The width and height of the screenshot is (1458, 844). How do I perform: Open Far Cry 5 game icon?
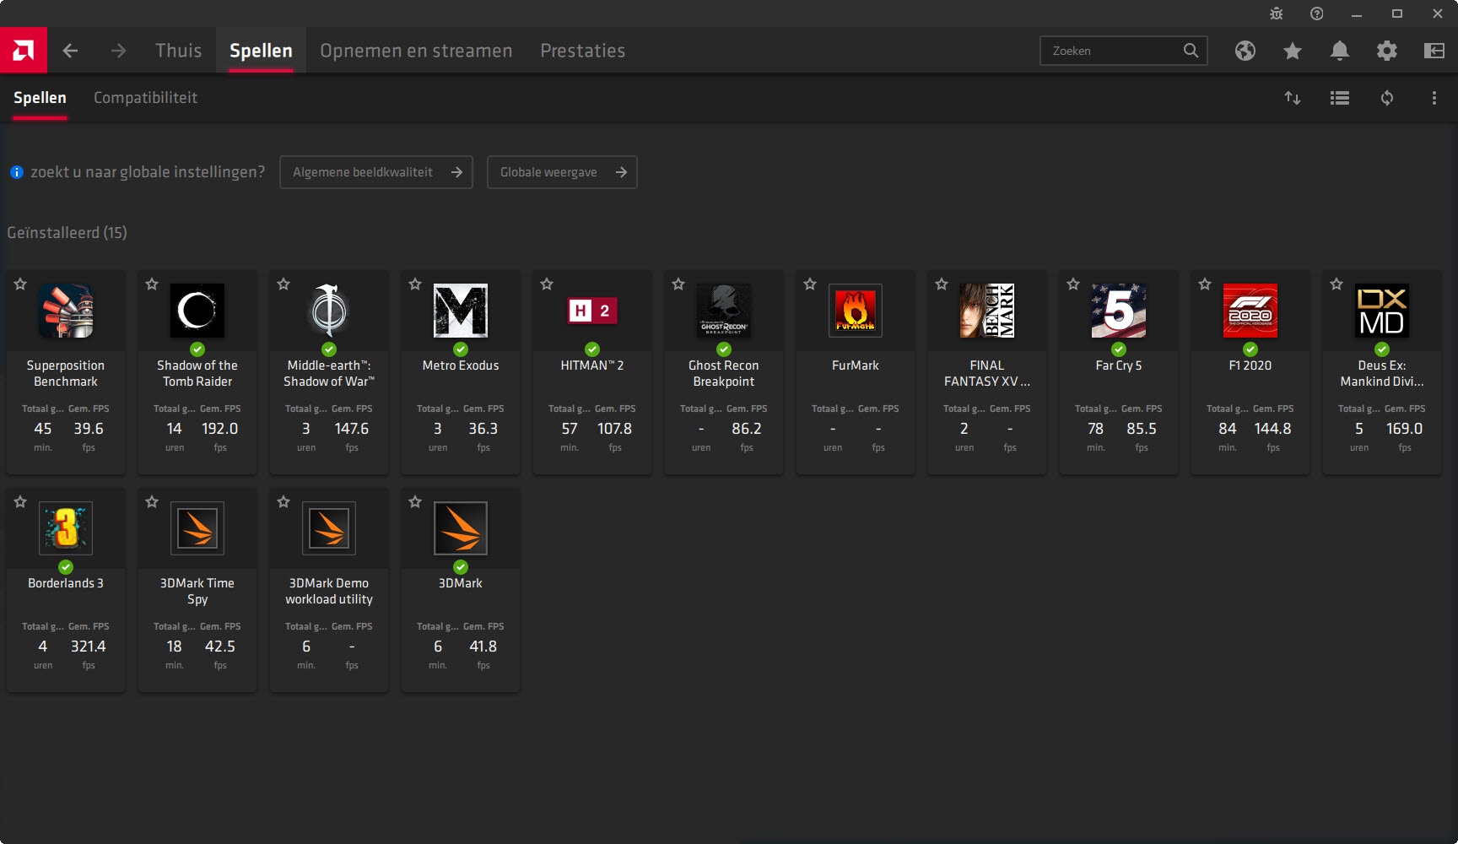[x=1119, y=311]
